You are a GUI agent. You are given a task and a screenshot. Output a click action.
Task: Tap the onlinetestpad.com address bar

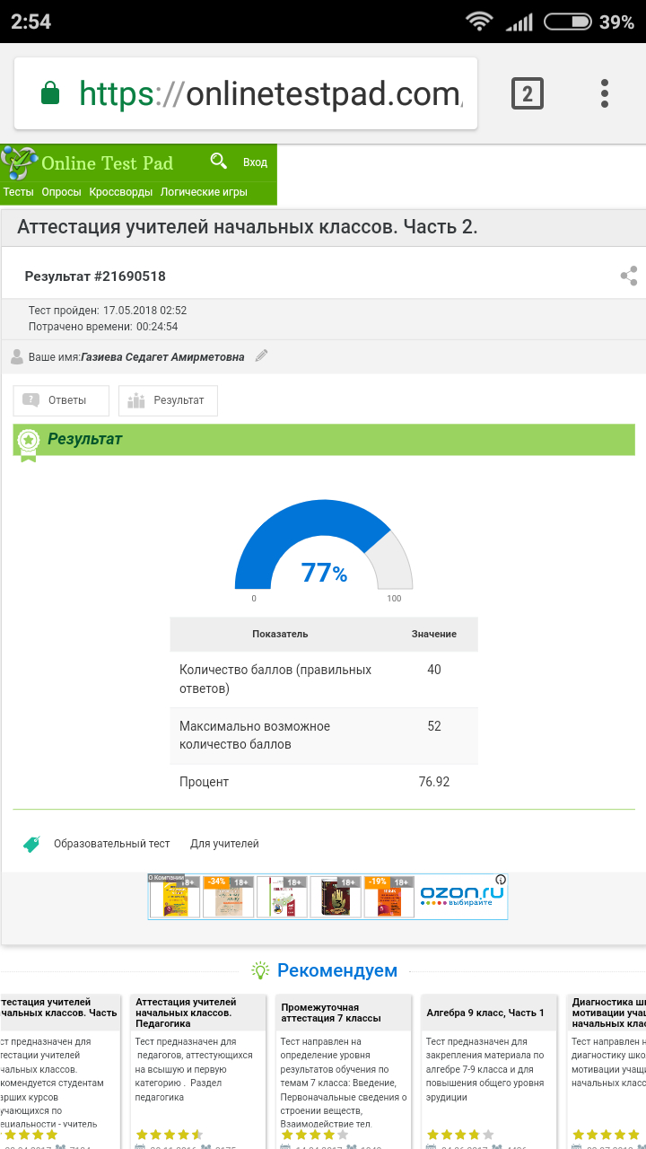pyautogui.click(x=246, y=93)
